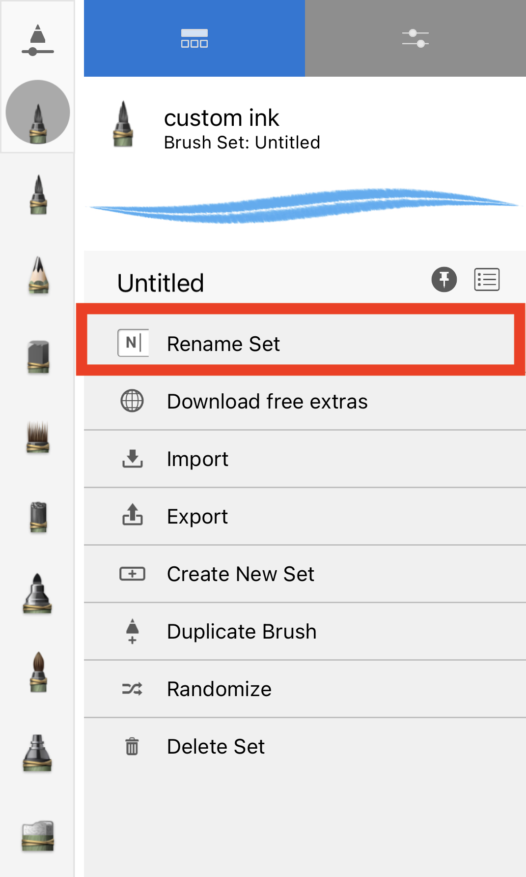Open the brush set list view

pyautogui.click(x=486, y=280)
